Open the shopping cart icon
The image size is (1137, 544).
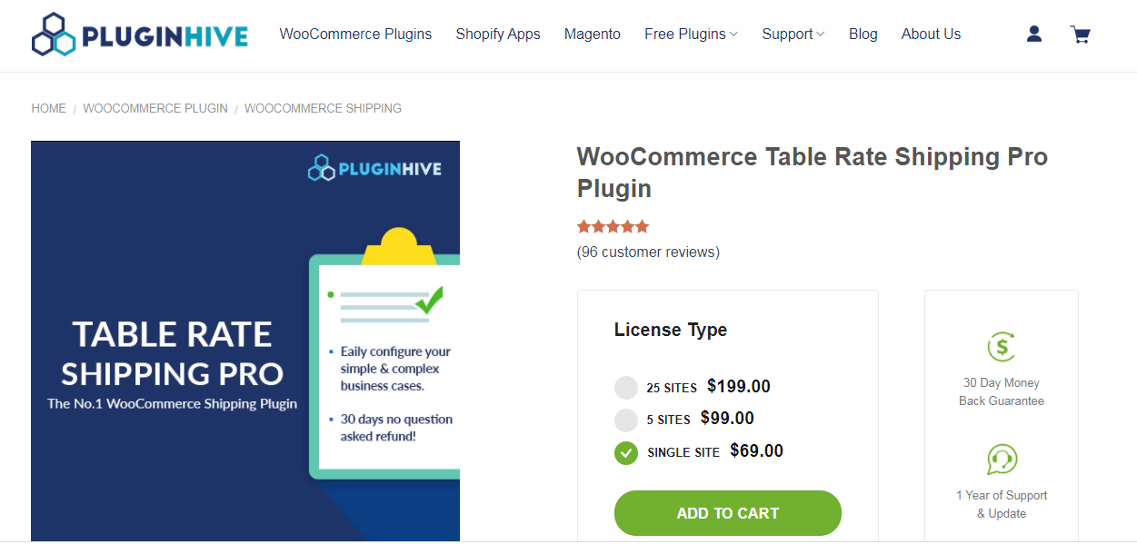[1081, 35]
